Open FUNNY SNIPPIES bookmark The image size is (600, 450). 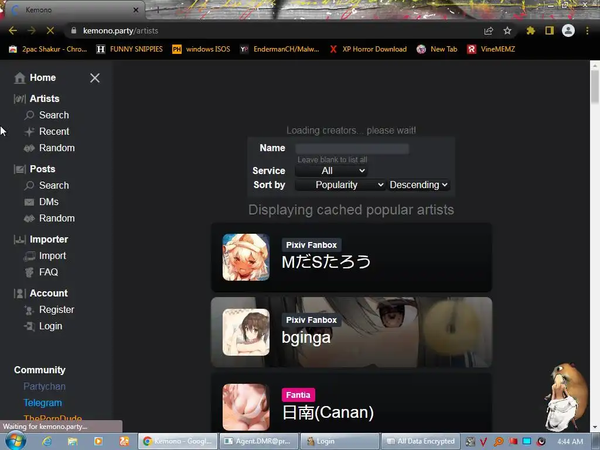(x=129, y=49)
